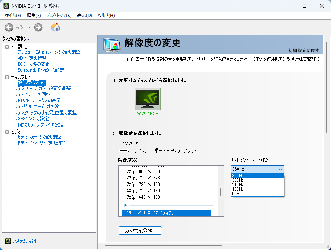Choose 300Hz refresh rate
The height and width of the screenshot is (250, 331).
coord(257,180)
